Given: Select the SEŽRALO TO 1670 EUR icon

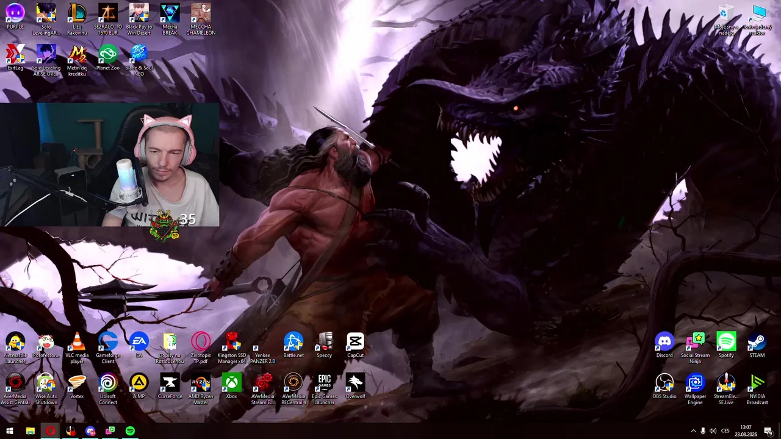Looking at the screenshot, I should coord(108,19).
